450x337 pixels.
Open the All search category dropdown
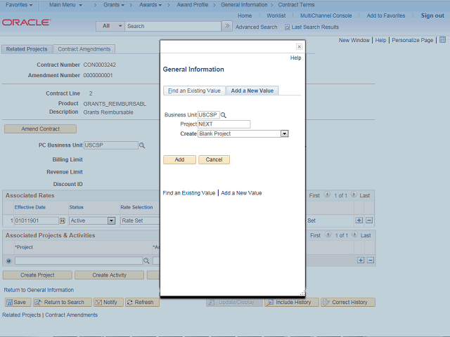110,26
